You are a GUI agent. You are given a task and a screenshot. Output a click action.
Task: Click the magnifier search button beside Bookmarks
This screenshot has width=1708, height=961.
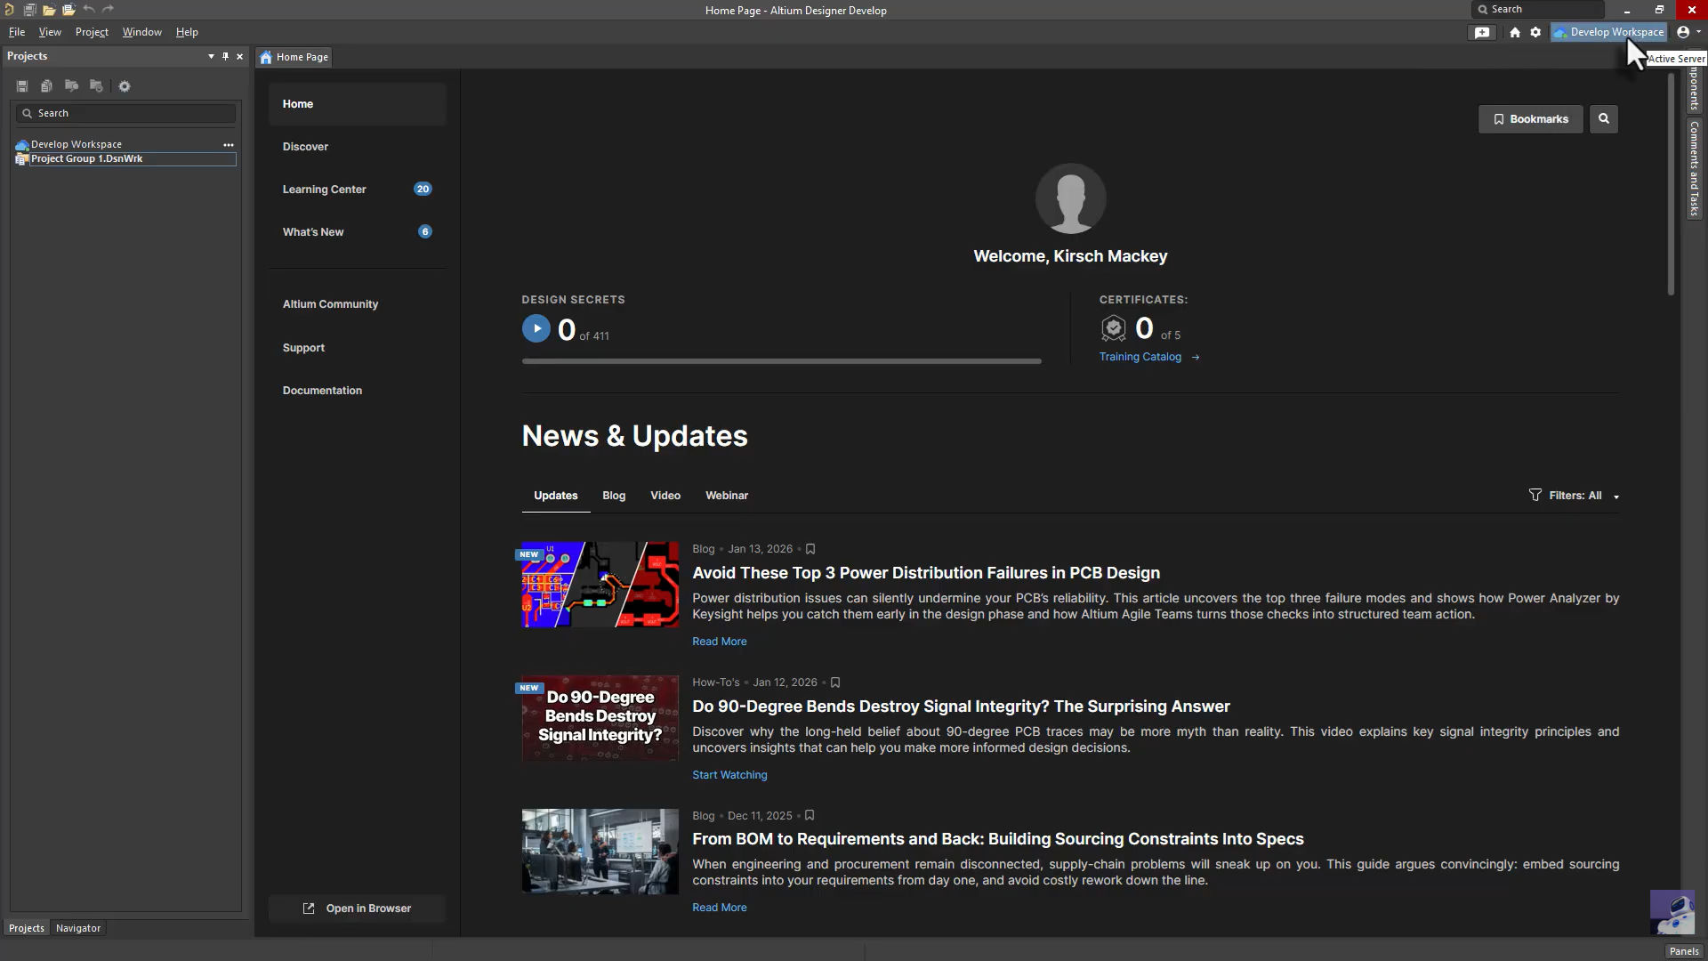pyautogui.click(x=1604, y=119)
